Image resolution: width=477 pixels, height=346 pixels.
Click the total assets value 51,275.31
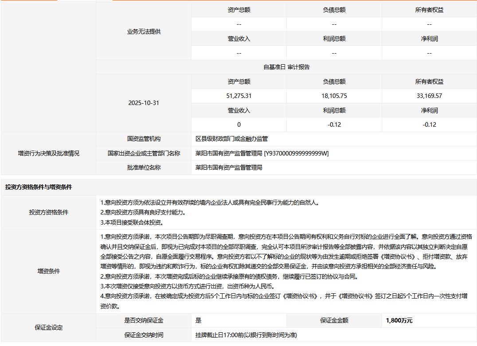(x=239, y=96)
